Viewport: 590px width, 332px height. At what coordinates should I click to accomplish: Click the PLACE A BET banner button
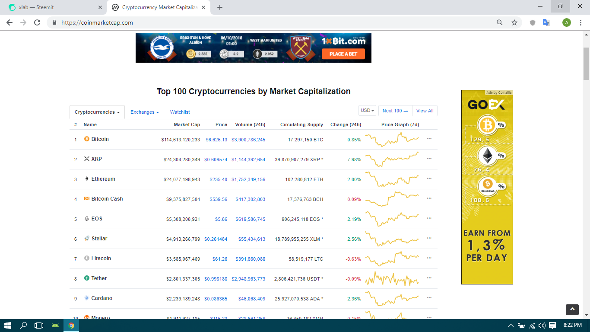coord(343,54)
